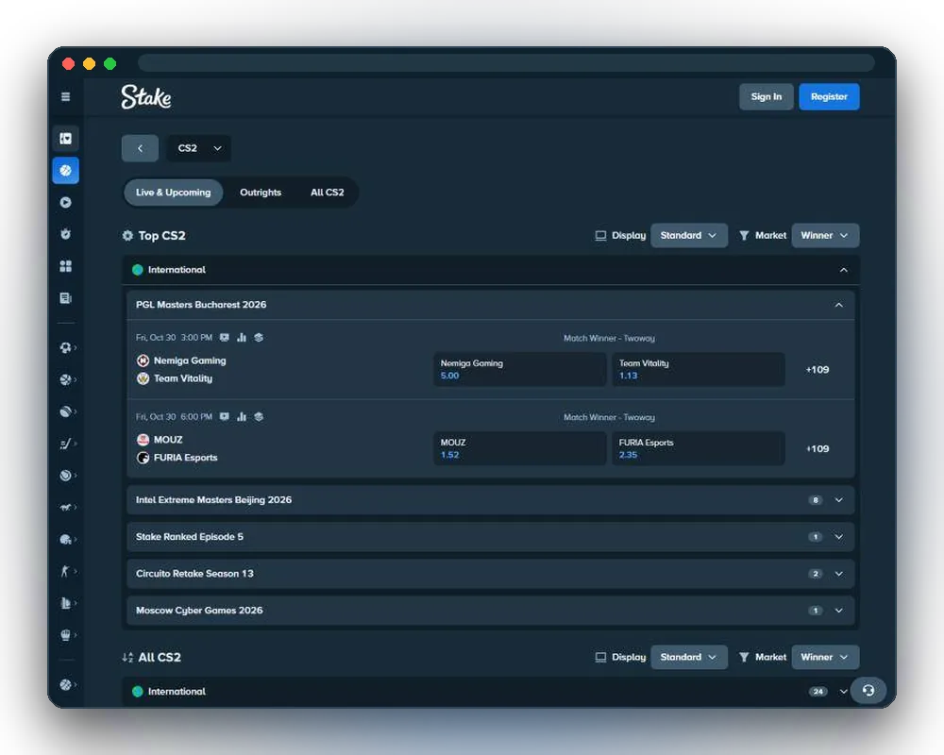Expand the horse racing sidebar icon
This screenshot has width=944, height=755.
click(x=66, y=508)
